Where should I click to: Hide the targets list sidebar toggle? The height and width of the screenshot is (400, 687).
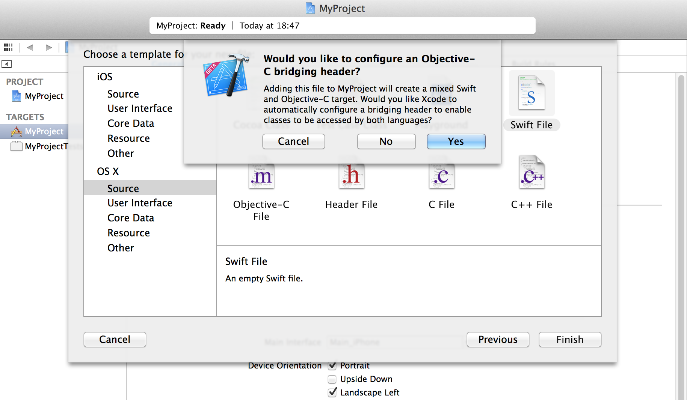coord(7,64)
